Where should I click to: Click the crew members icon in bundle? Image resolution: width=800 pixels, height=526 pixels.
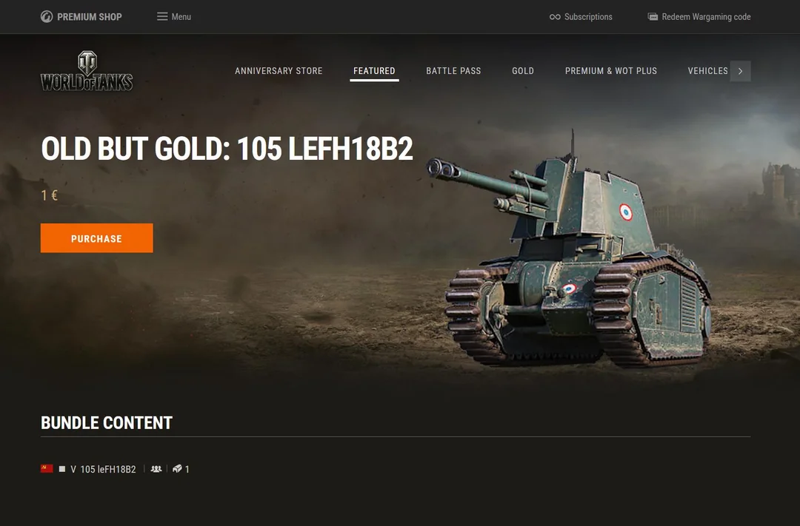tap(156, 469)
